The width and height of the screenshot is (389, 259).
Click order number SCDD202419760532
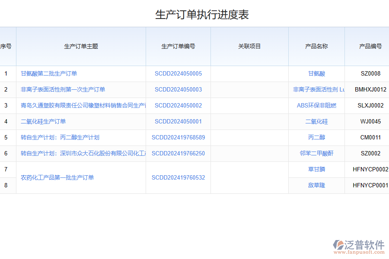pos(178,178)
